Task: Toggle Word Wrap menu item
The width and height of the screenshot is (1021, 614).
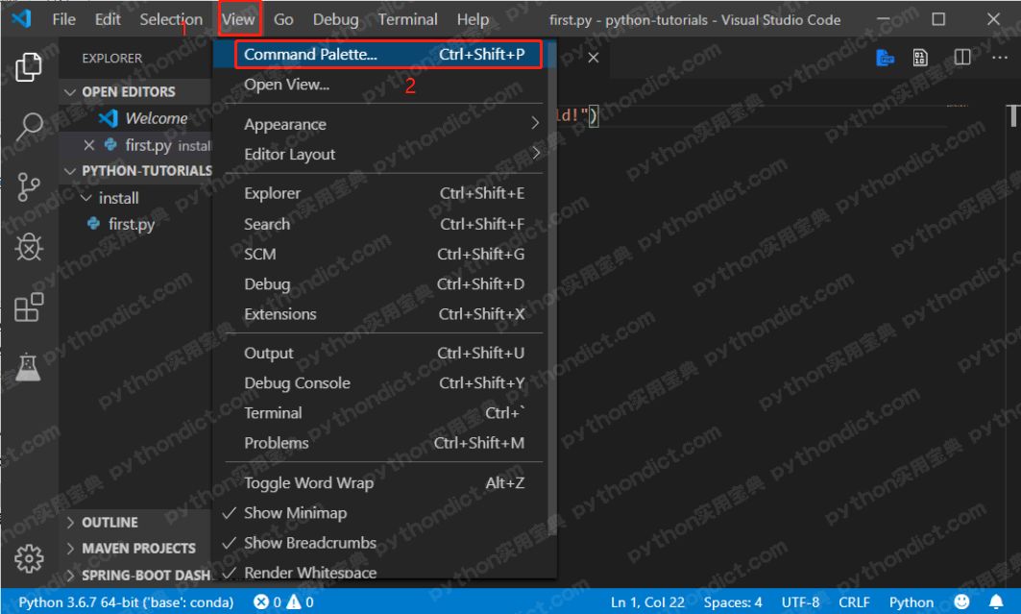Action: [x=384, y=483]
